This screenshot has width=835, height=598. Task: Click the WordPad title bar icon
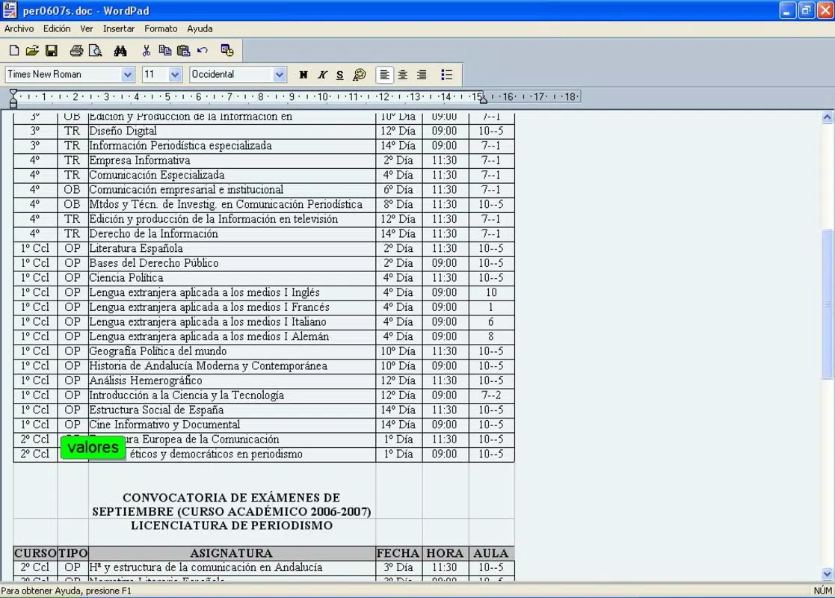(10, 10)
